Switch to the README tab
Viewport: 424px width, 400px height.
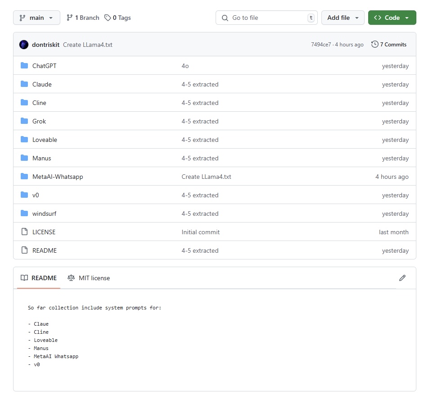tap(39, 278)
